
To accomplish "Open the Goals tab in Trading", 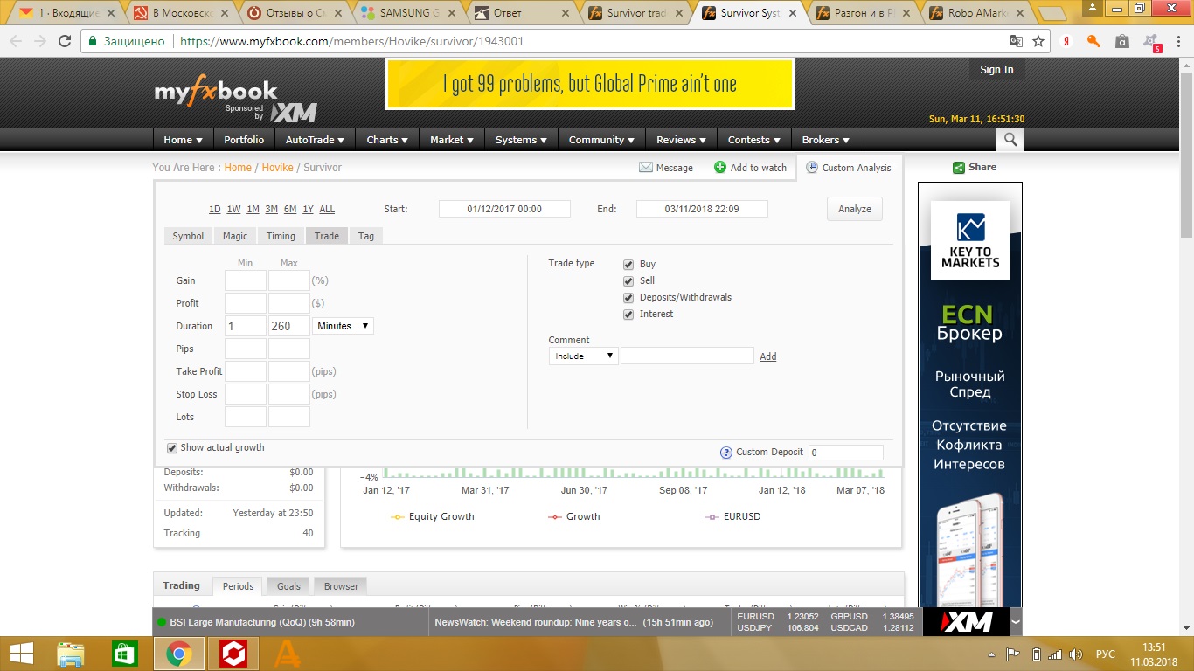I will point(288,586).
